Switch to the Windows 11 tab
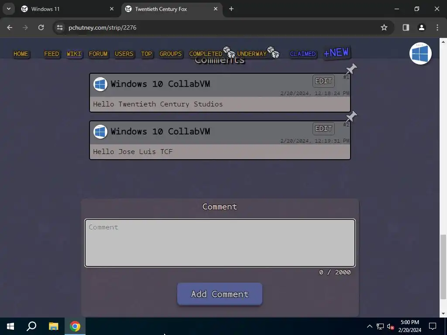This screenshot has width=447, height=335. tap(68, 9)
